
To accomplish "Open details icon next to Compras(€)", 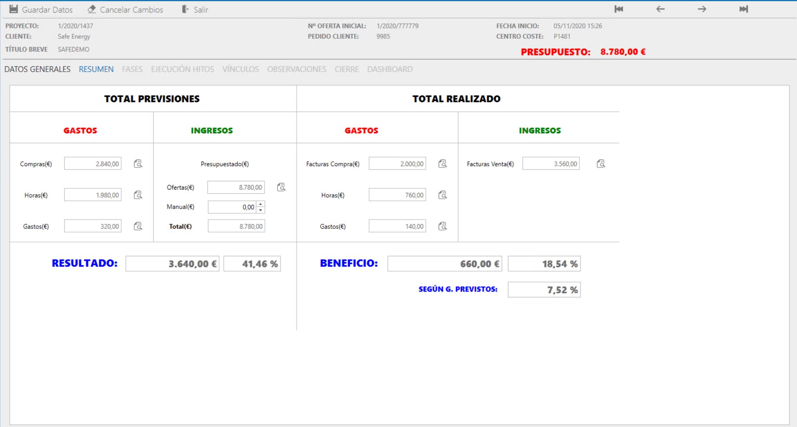I will coord(138,164).
